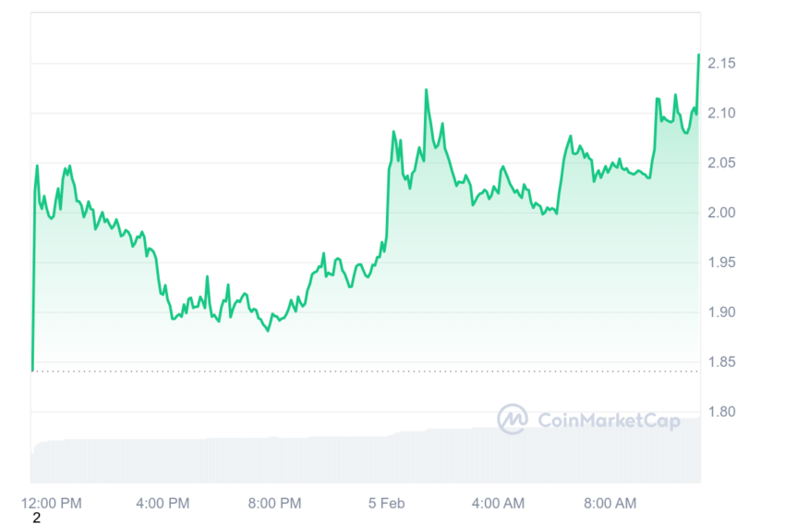Click the 1.95 price axis label
This screenshot has width=785, height=524.
point(721,262)
